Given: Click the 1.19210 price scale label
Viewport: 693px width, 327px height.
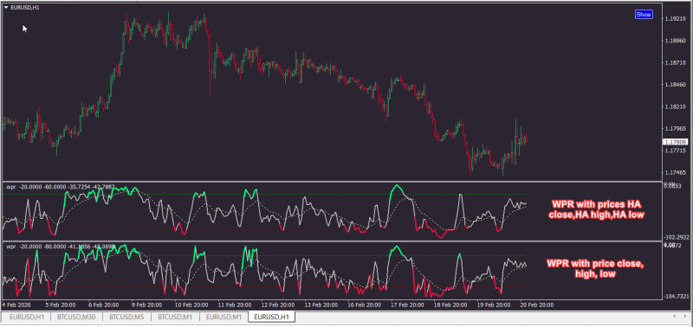Looking at the screenshot, I should tap(676, 19).
